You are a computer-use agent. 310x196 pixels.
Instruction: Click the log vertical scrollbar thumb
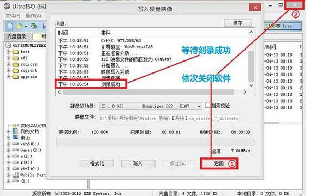pos(251,66)
